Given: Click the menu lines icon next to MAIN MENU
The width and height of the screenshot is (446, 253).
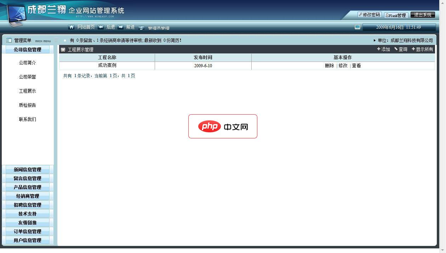Looking at the screenshot, I should (56, 40).
